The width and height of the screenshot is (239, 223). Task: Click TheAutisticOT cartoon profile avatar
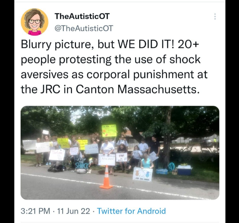click(x=35, y=22)
